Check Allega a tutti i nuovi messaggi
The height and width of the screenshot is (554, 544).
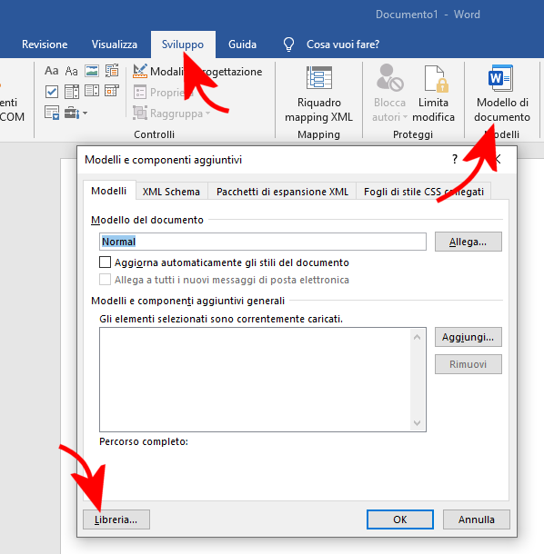pos(106,280)
